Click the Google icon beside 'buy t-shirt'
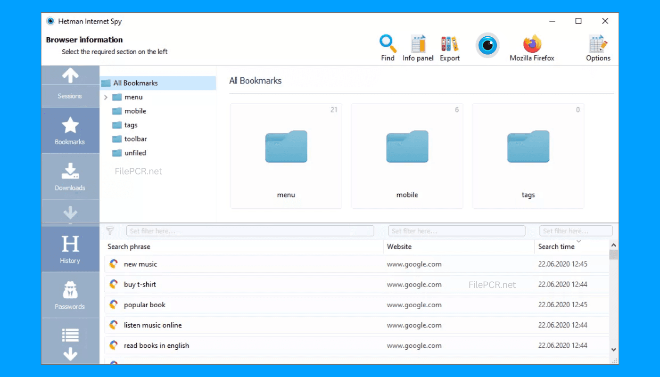This screenshot has width=660, height=377. coord(113,284)
